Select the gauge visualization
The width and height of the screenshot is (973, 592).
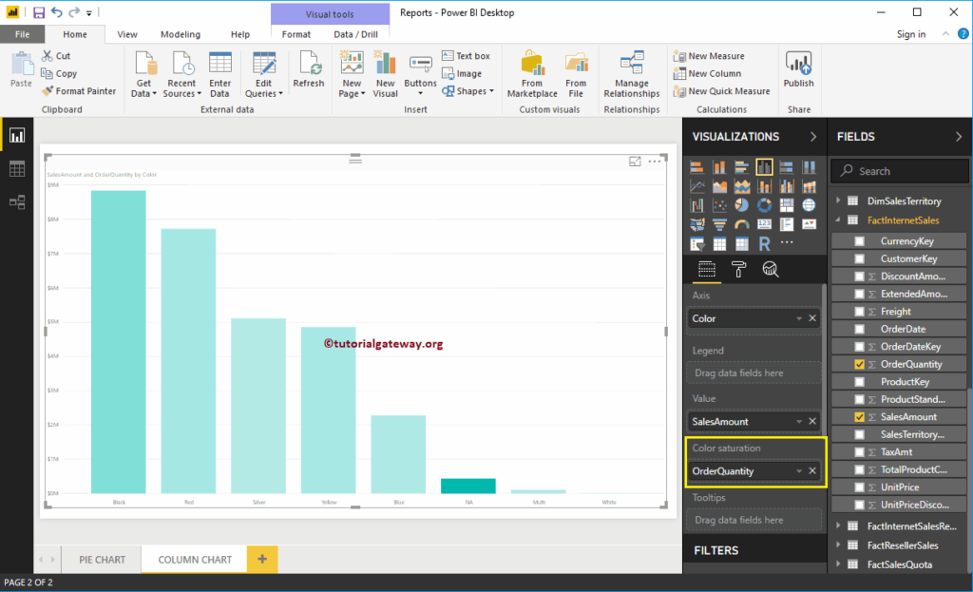tap(741, 224)
